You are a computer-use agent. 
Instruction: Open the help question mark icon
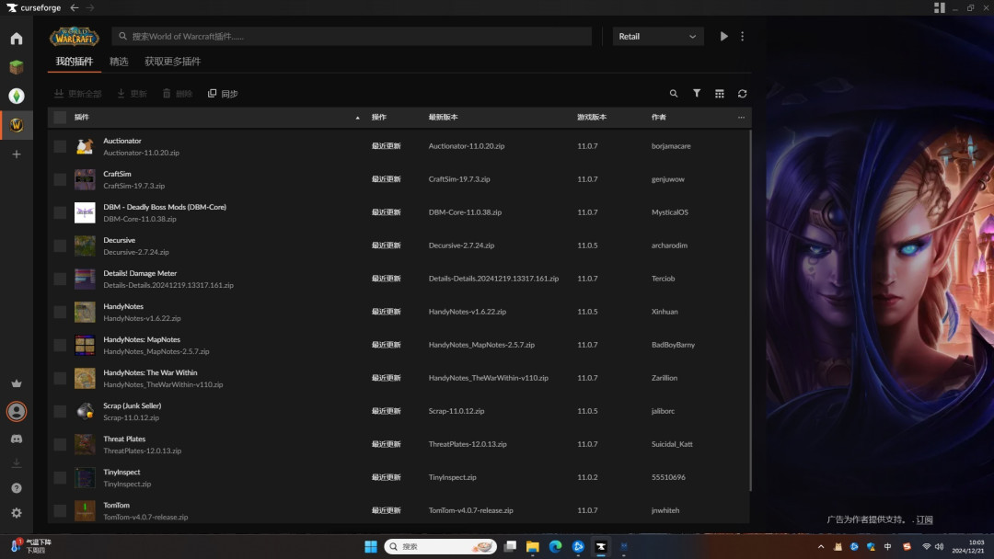click(x=17, y=488)
